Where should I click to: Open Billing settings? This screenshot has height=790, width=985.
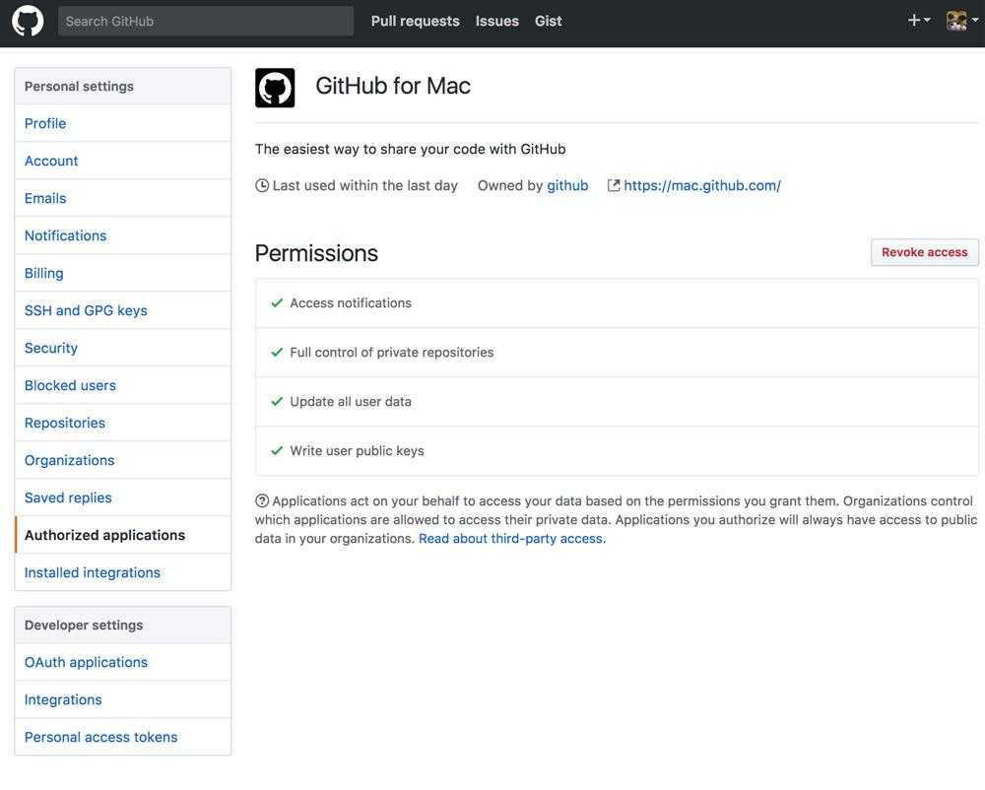tap(122, 273)
